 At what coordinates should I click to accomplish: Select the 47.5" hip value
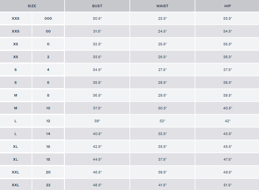coord(227,159)
